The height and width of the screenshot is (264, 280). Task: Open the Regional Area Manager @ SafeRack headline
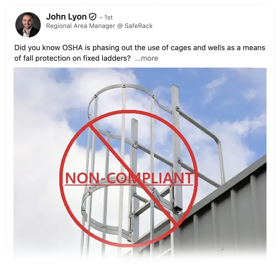[99, 26]
